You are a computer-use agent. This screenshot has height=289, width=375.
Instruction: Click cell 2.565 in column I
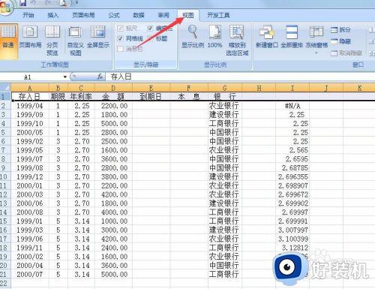point(292,150)
